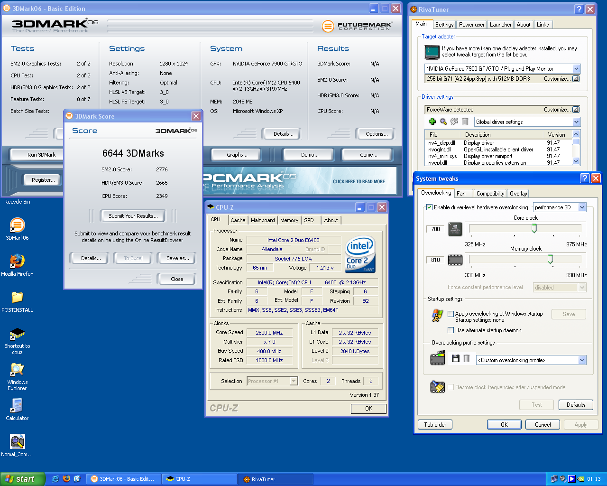Switch to the Compatibility tab in System tweaks
Image resolution: width=607 pixels, height=486 pixels.
tap(490, 194)
